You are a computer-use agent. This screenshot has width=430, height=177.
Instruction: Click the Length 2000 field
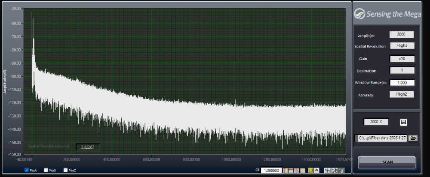[x=402, y=35]
